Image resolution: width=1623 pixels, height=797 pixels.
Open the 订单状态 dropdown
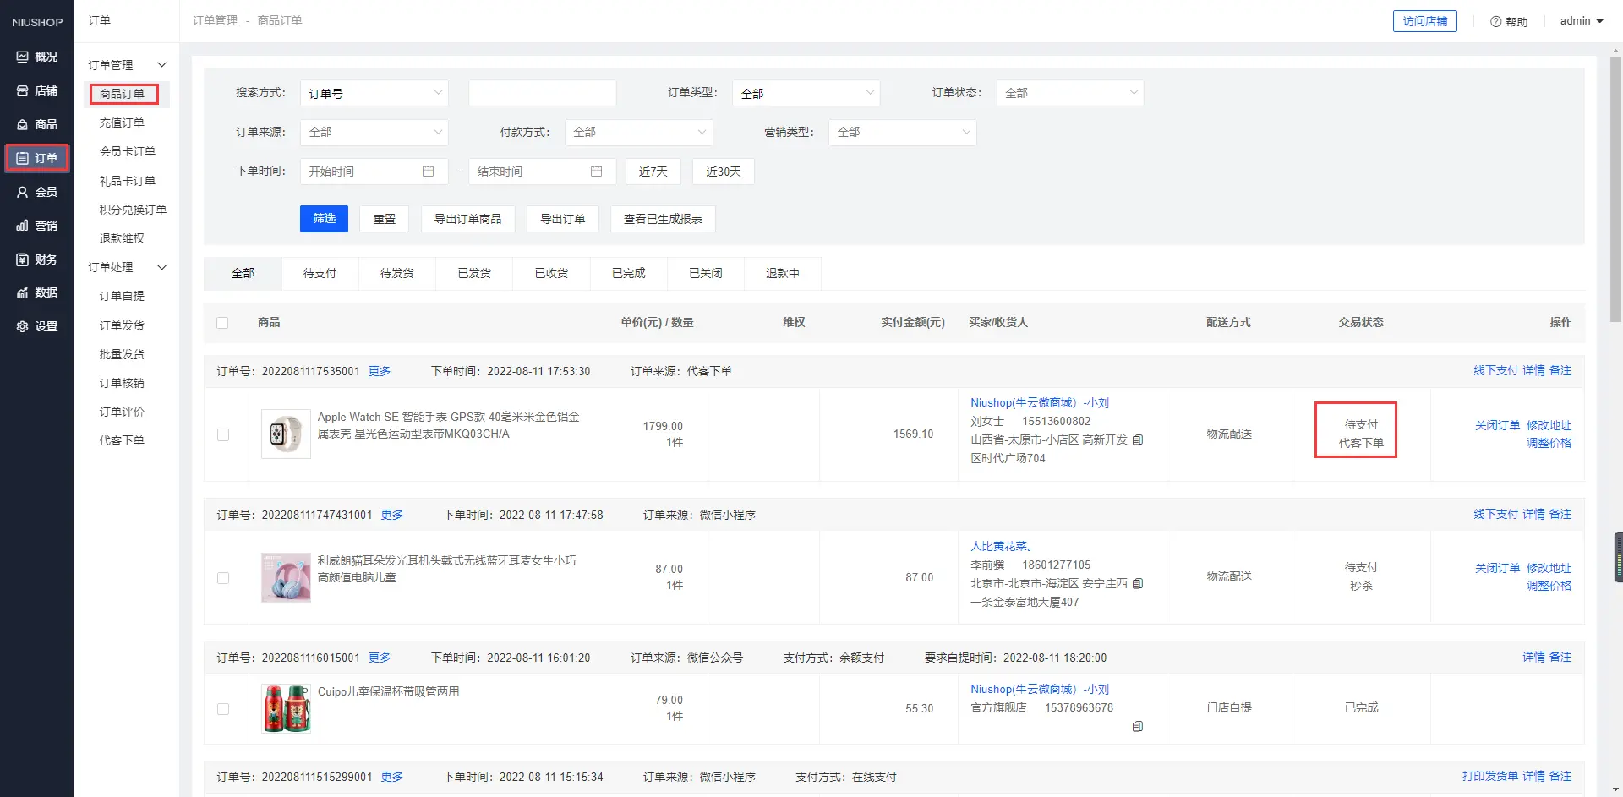pos(1069,93)
